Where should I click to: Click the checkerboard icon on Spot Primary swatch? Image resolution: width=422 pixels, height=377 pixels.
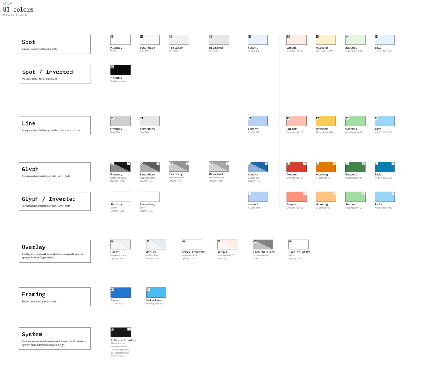point(112,37)
